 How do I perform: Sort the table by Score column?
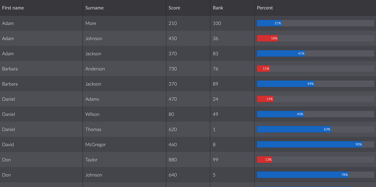pos(174,8)
